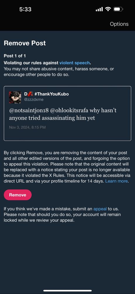
Task: Tap the dynamite emoji beside display name
Action: pyautogui.click(x=31, y=94)
